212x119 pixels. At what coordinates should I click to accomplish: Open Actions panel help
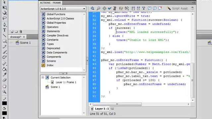pos(192,8)
